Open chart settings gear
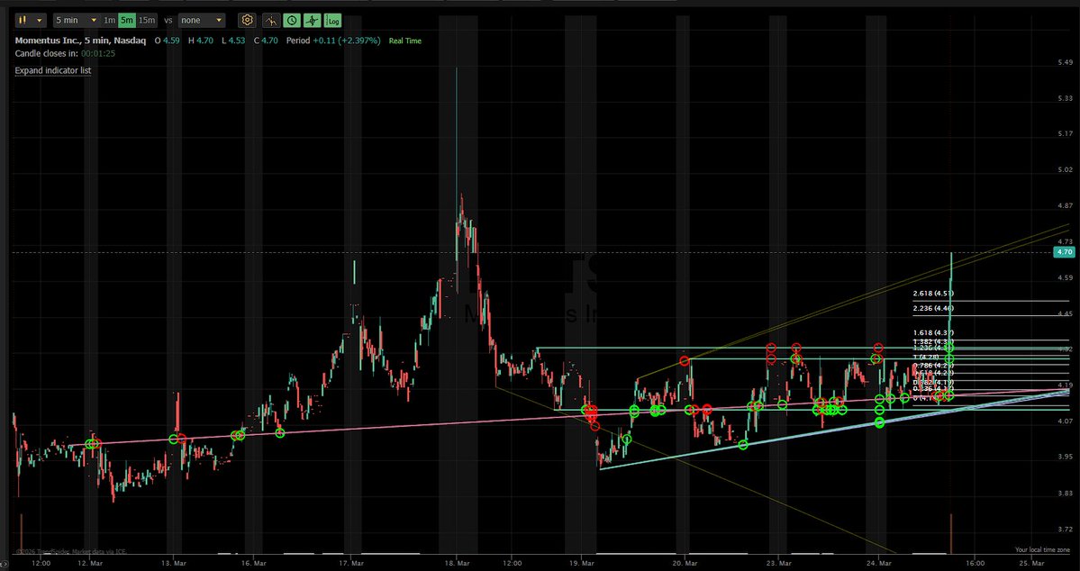The height and width of the screenshot is (571, 1080). click(248, 21)
